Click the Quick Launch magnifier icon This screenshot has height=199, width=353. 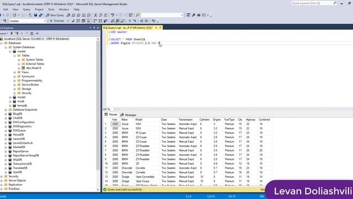[335, 3]
